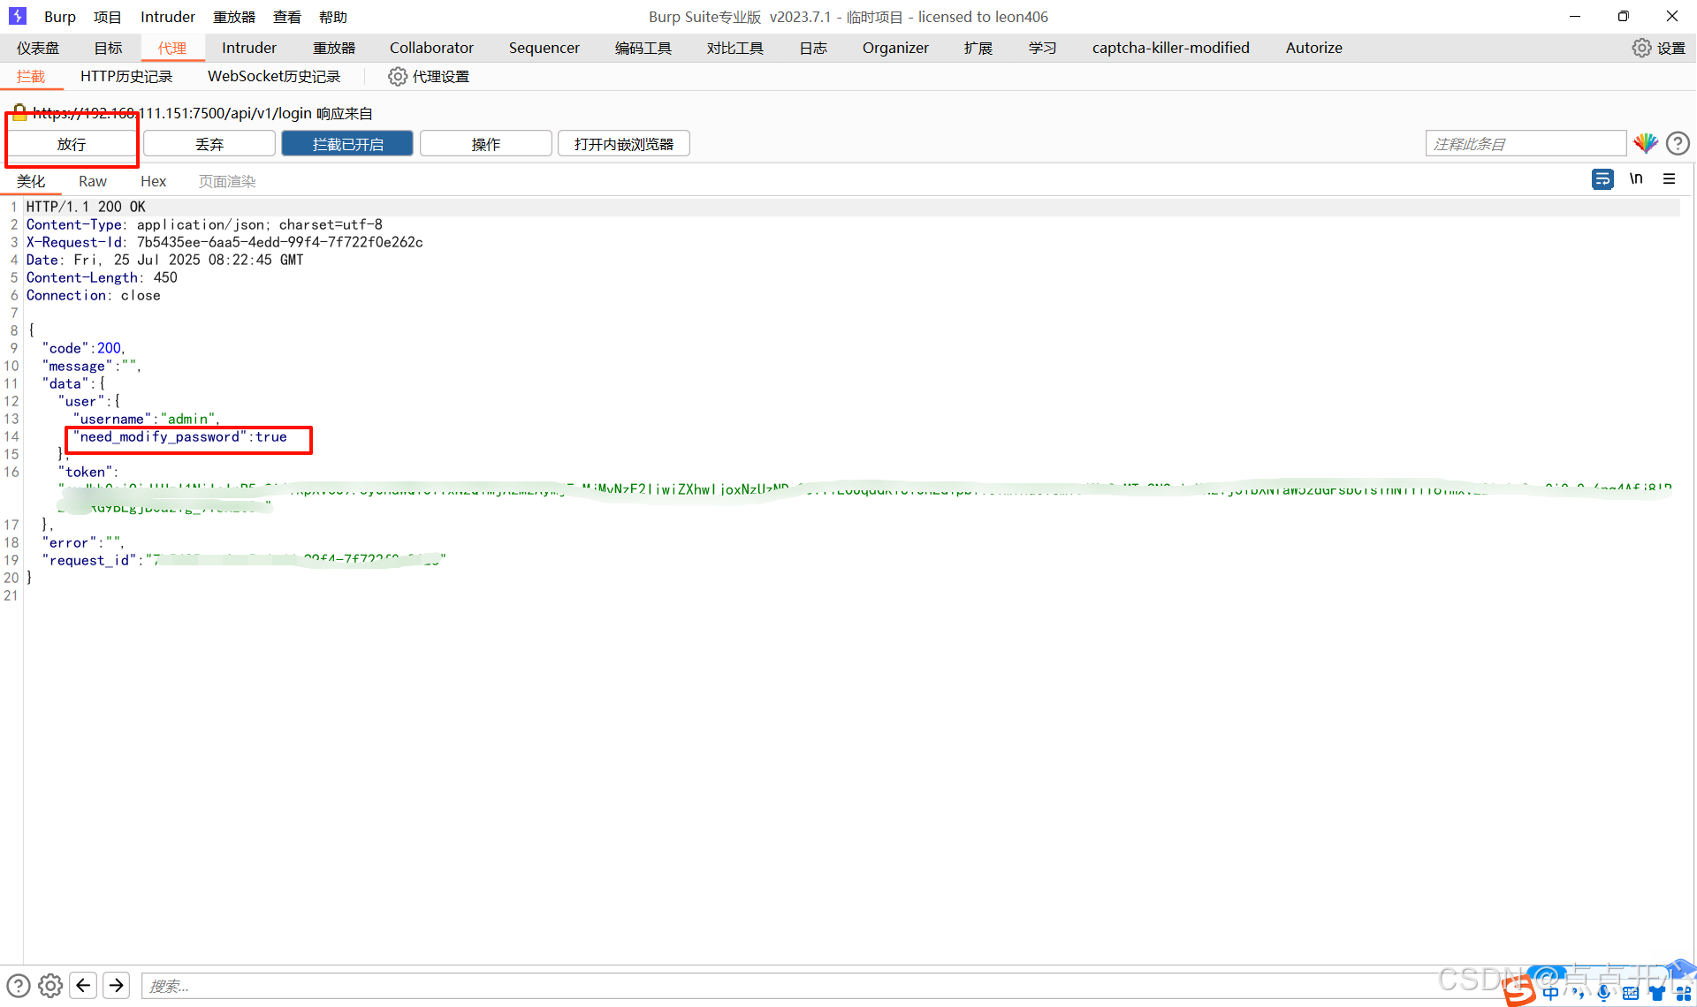
Task: Toggle word wrap icon in message editor
Action: point(1602,179)
